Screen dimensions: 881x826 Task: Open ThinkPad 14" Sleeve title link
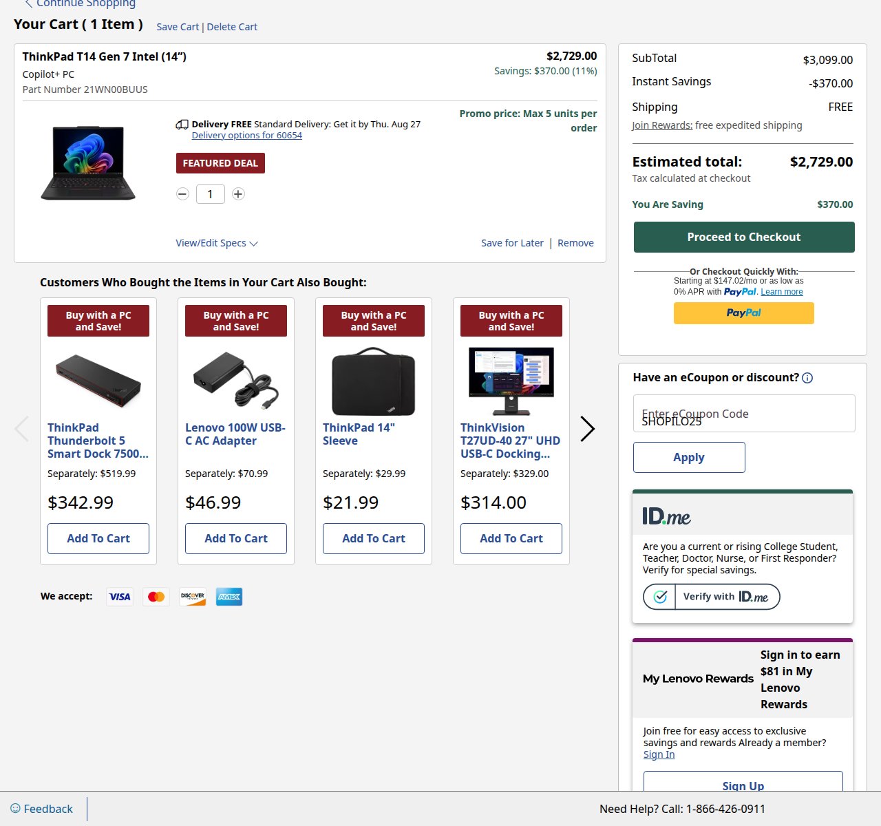point(359,434)
